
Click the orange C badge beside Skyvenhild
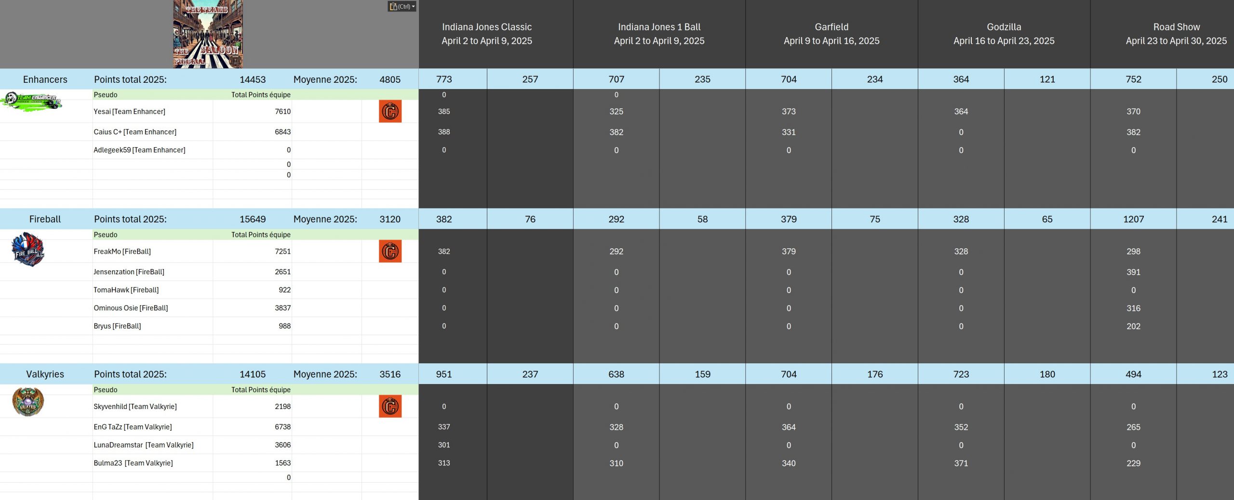point(390,406)
